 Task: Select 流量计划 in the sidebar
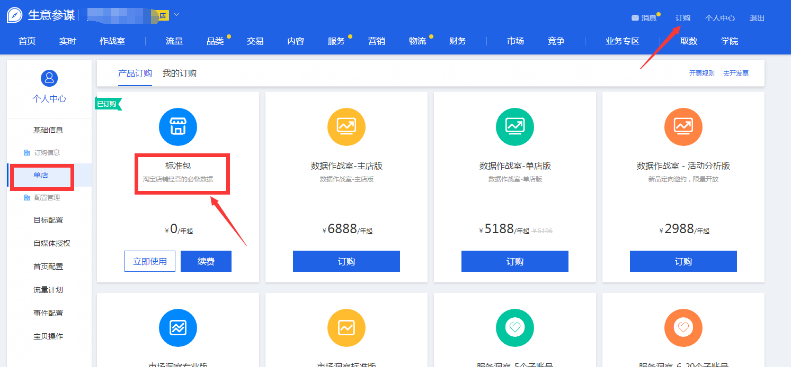(49, 289)
